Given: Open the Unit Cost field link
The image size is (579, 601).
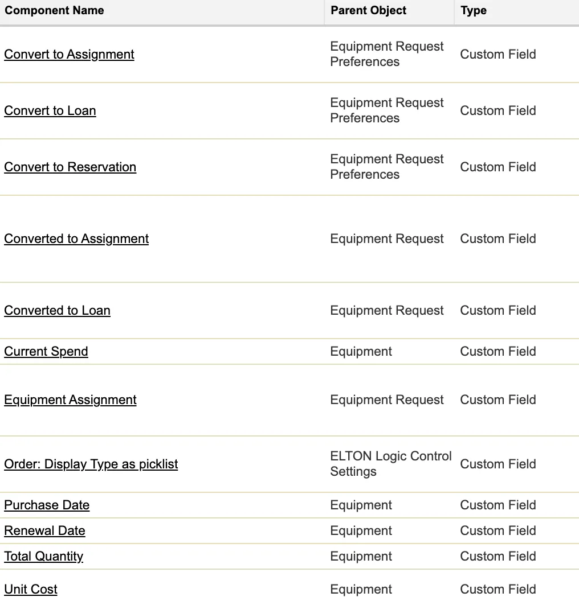Looking at the screenshot, I should [31, 589].
